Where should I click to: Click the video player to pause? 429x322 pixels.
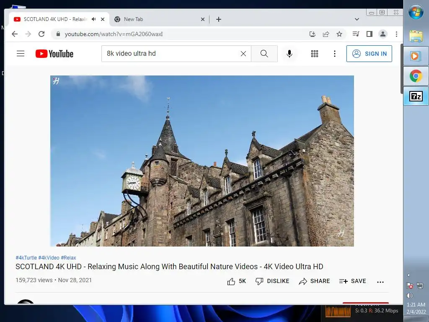point(202,161)
